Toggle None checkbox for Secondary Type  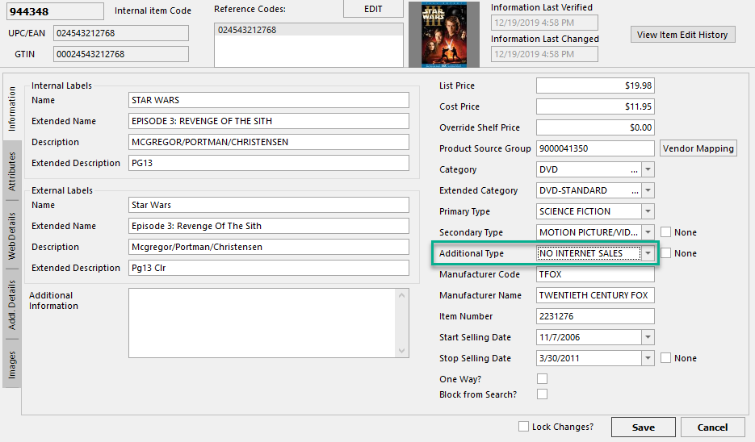pos(666,232)
